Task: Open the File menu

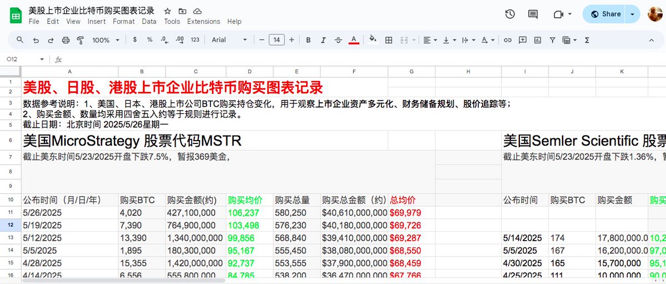Action: [34, 21]
